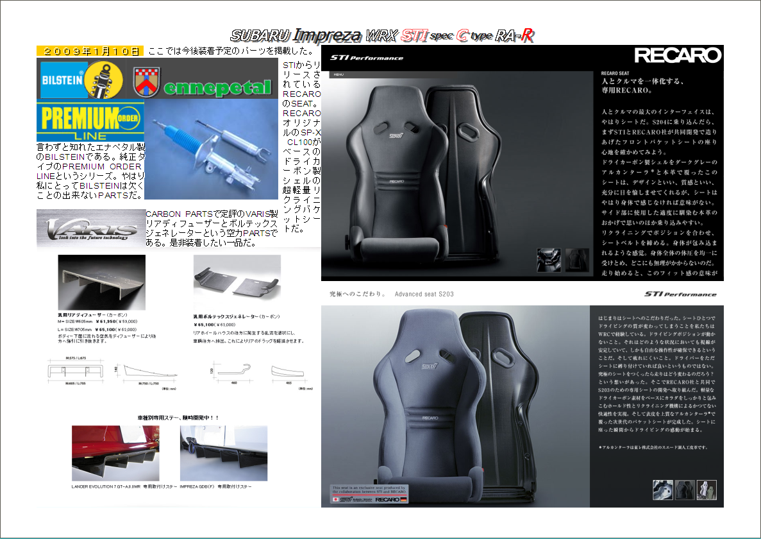Click STI Performance logo in top seat banner

coord(367,58)
